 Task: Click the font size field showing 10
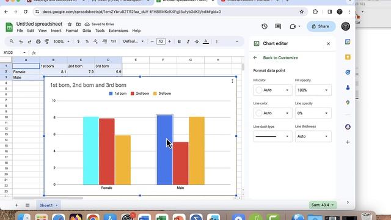[161, 42]
